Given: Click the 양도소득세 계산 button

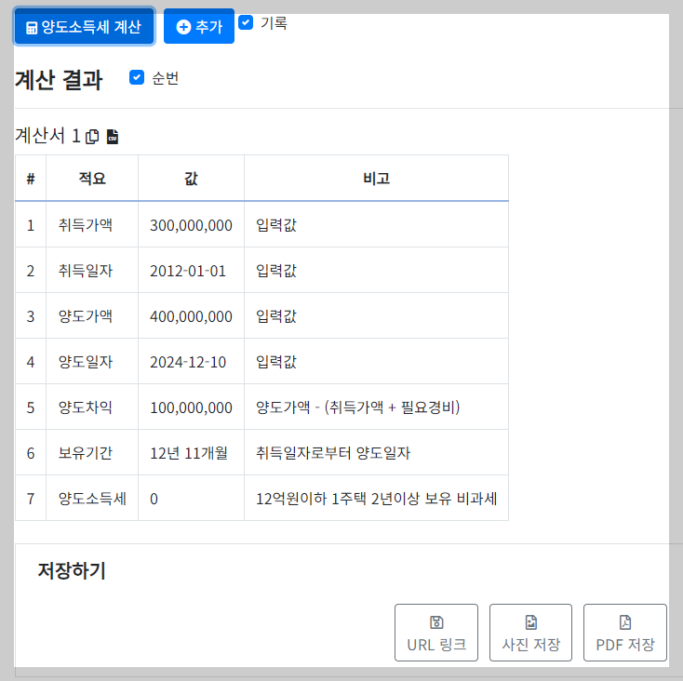Looking at the screenshot, I should pos(84,26).
